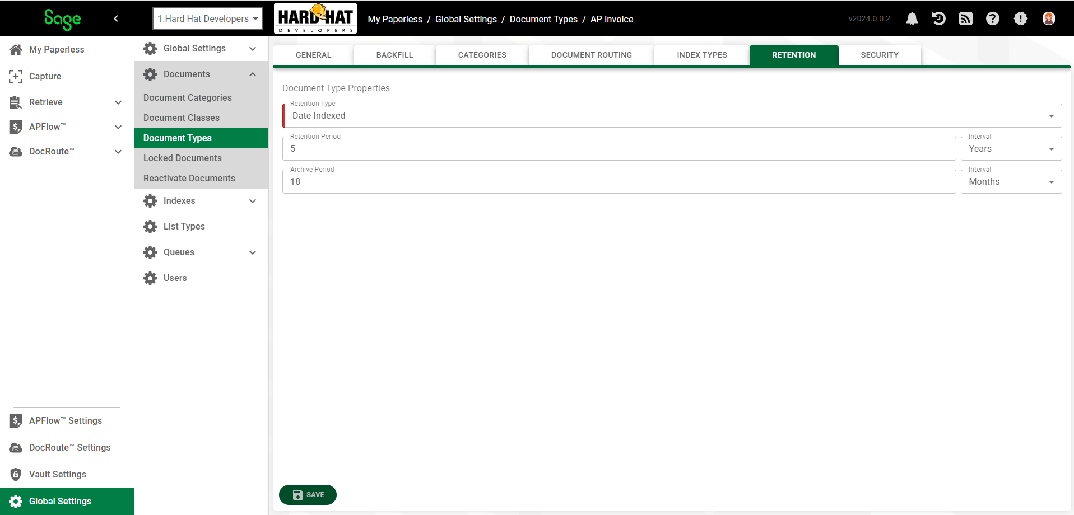This screenshot has width=1074, height=515.
Task: Switch to the Security tab
Action: point(880,55)
